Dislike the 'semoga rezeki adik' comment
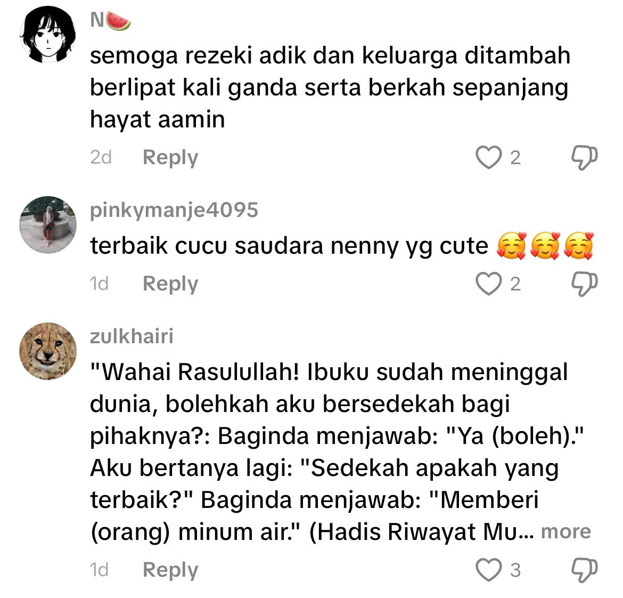Viewport: 623px width, 598px height. [584, 158]
